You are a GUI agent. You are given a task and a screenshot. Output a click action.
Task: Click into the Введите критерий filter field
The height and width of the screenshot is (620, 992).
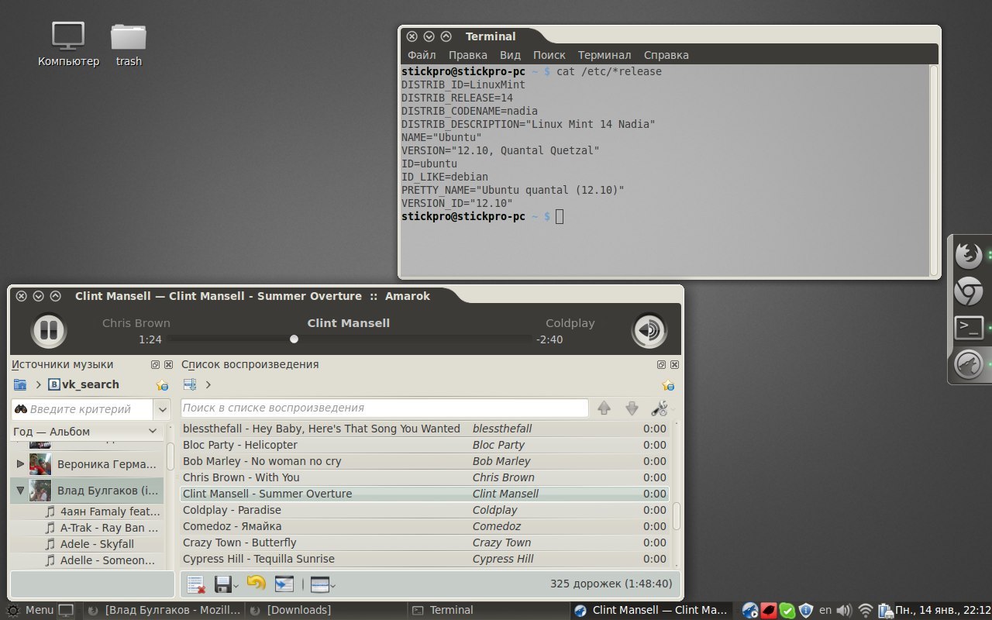[83, 409]
